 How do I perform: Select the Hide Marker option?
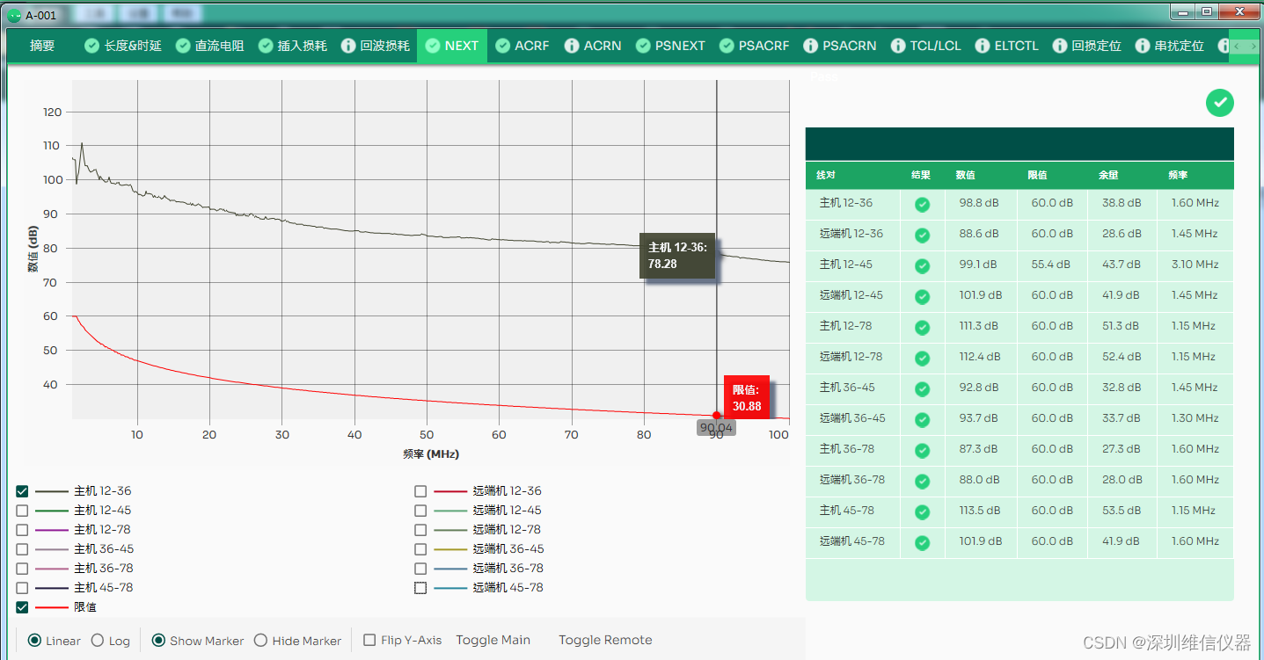pos(260,641)
